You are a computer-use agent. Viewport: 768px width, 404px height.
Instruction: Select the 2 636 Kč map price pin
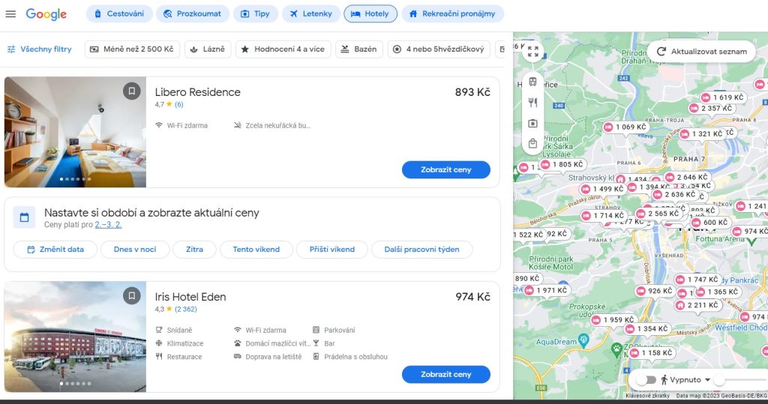pyautogui.click(x=675, y=194)
